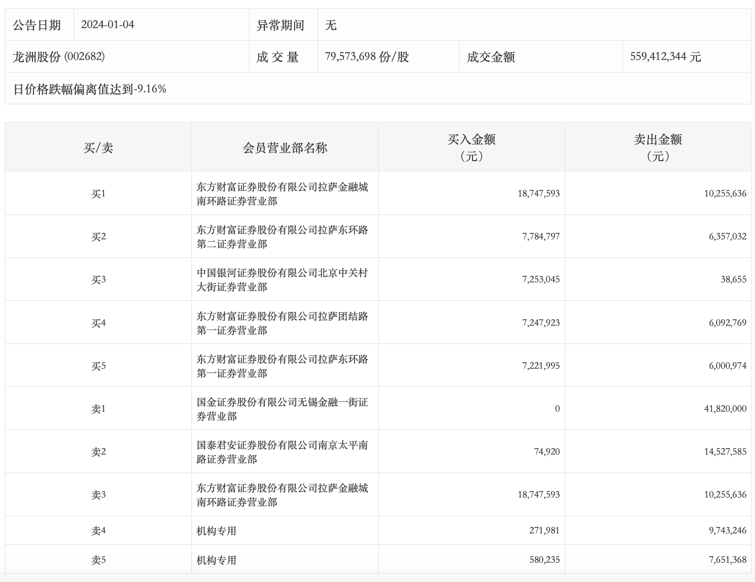This screenshot has height=582, width=755.
Task: Select the 无 value beside 异常期间
Action: pyautogui.click(x=331, y=25)
